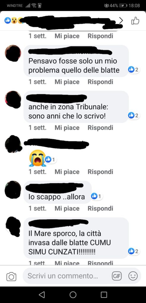View reactions count on 'Il Mare sporco' comment

click(134, 251)
